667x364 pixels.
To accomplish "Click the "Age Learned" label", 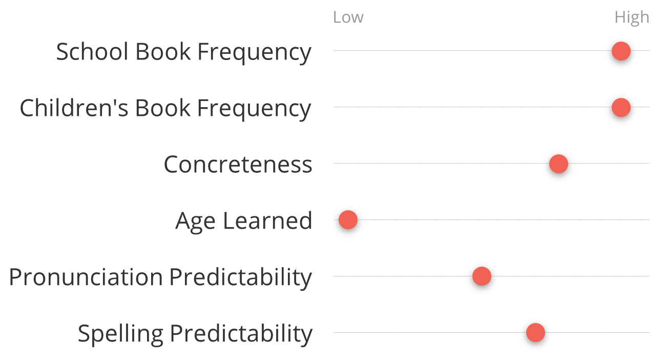I will coord(243,221).
